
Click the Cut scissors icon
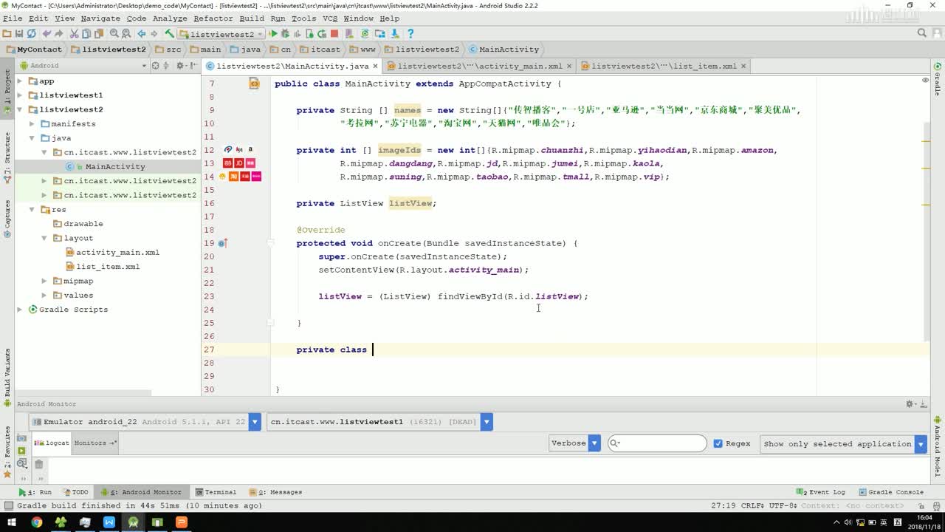[75, 34]
